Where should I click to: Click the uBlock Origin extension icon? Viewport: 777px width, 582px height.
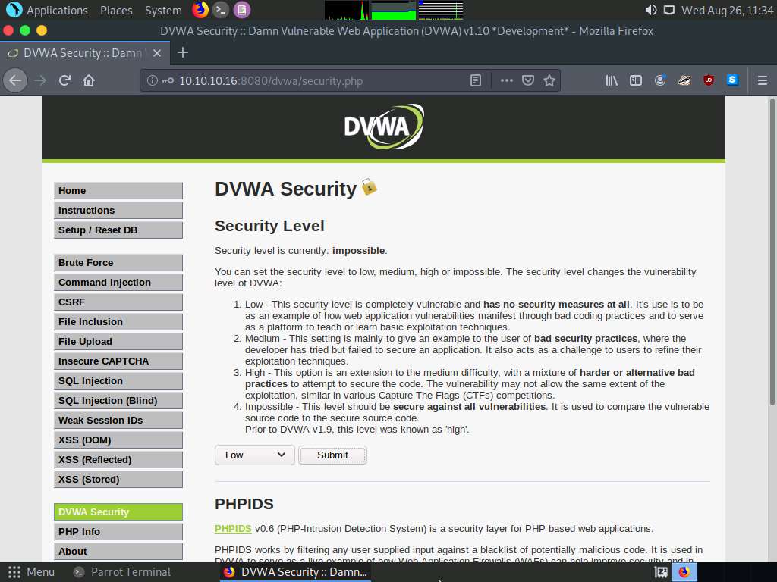[x=708, y=80]
